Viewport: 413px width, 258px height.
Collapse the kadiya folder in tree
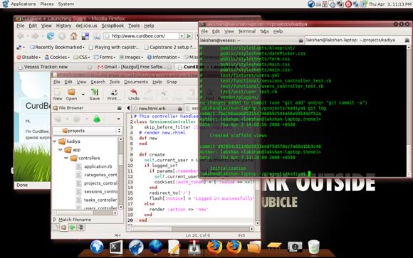coord(55,141)
